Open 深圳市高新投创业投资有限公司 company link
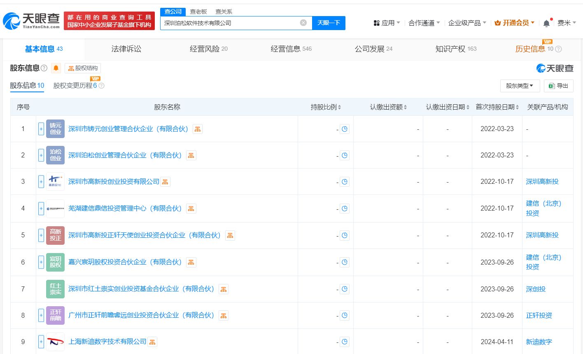This screenshot has width=583, height=354. (114, 182)
